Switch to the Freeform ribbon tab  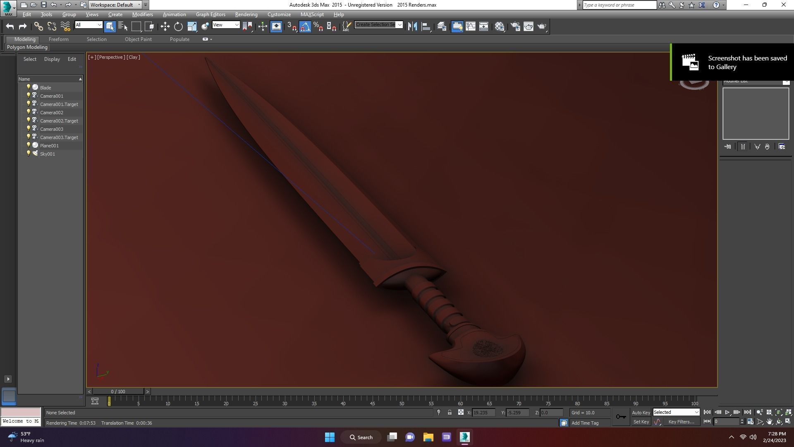(59, 39)
